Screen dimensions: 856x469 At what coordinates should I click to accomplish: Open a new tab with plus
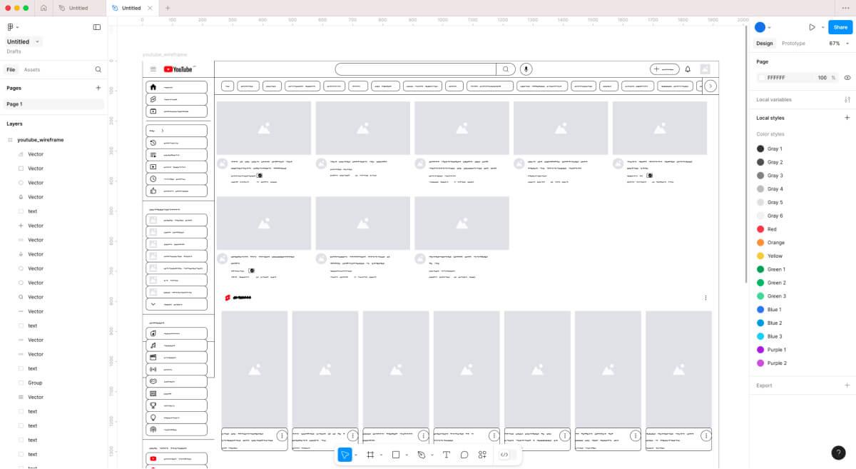(x=168, y=8)
